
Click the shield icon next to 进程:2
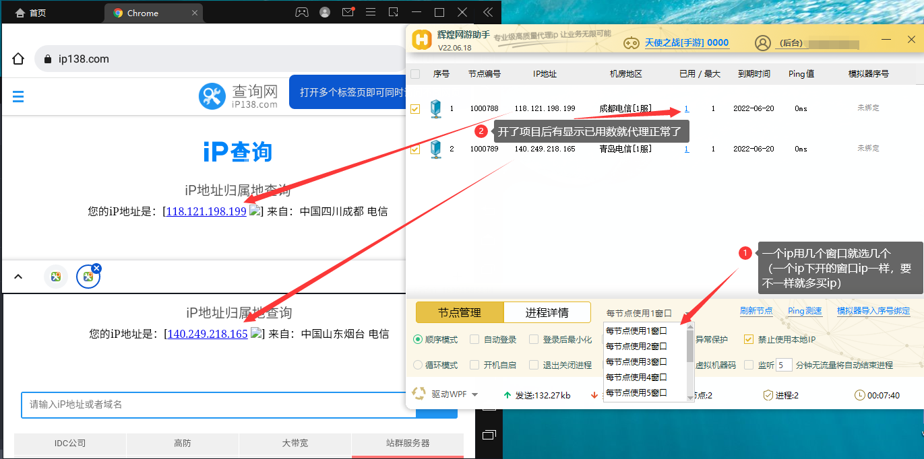point(768,395)
